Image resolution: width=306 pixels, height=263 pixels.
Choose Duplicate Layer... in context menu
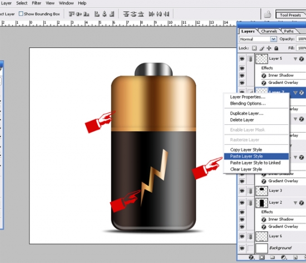pyautogui.click(x=256, y=113)
